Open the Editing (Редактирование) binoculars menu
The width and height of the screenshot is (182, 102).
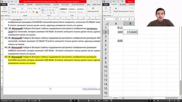93,10
